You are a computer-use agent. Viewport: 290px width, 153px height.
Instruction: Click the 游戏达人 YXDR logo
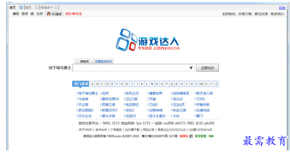pos(147,40)
